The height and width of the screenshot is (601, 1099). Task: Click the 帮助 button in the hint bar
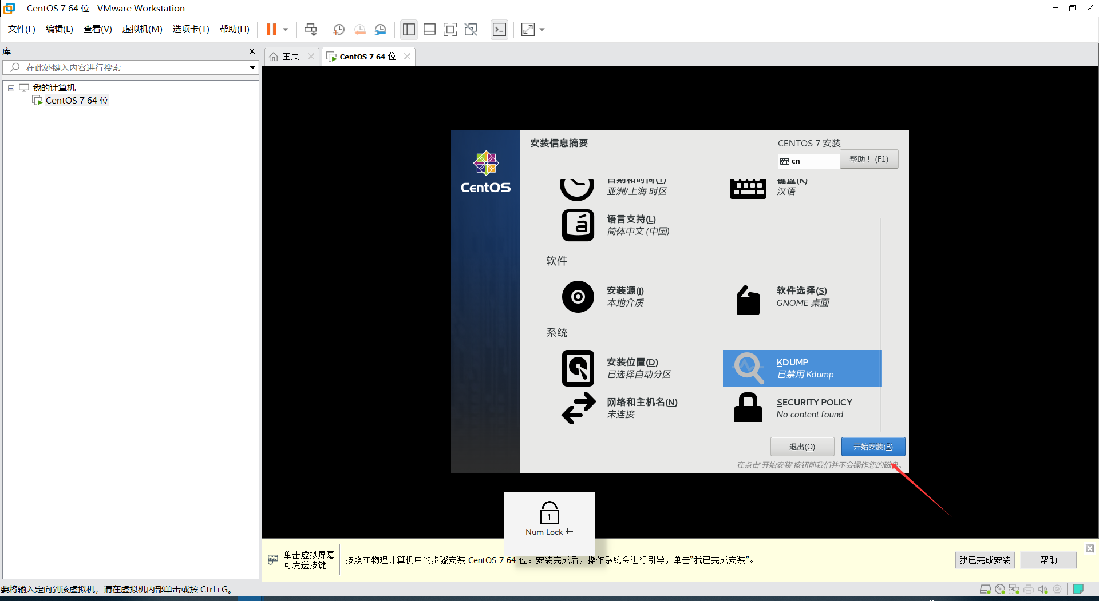1049,560
